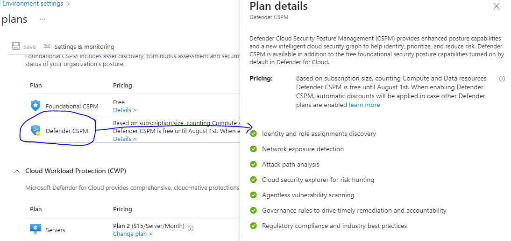Viewport: 511px width, 241px height.
Task: Click the Servers plan monitor icon
Action: coord(35,229)
